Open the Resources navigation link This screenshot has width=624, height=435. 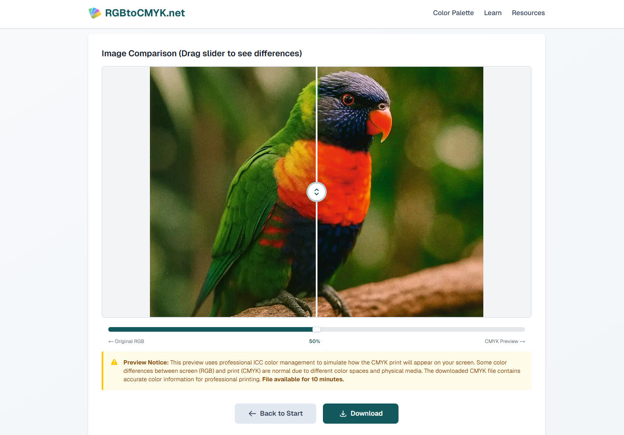click(x=528, y=13)
